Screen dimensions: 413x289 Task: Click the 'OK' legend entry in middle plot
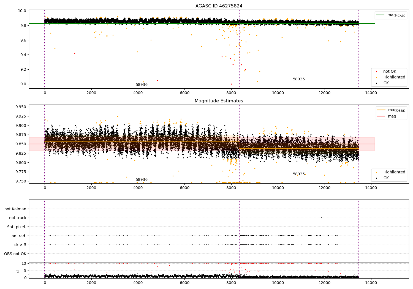coord(386,178)
